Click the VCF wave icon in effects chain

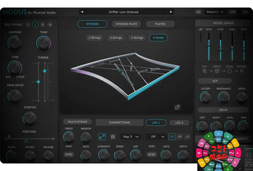point(205,71)
